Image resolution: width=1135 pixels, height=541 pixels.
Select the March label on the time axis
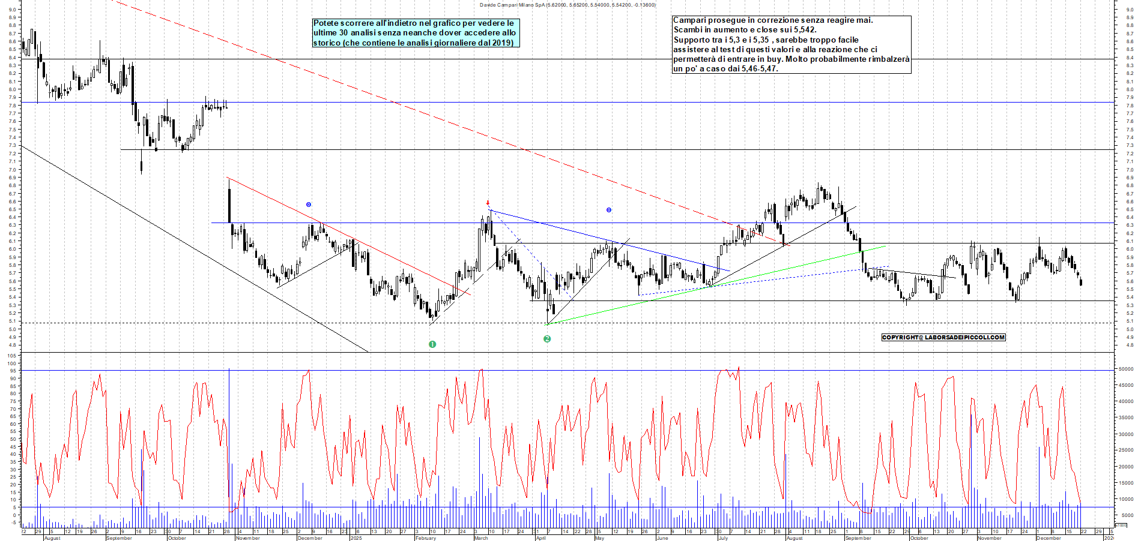[x=481, y=538]
